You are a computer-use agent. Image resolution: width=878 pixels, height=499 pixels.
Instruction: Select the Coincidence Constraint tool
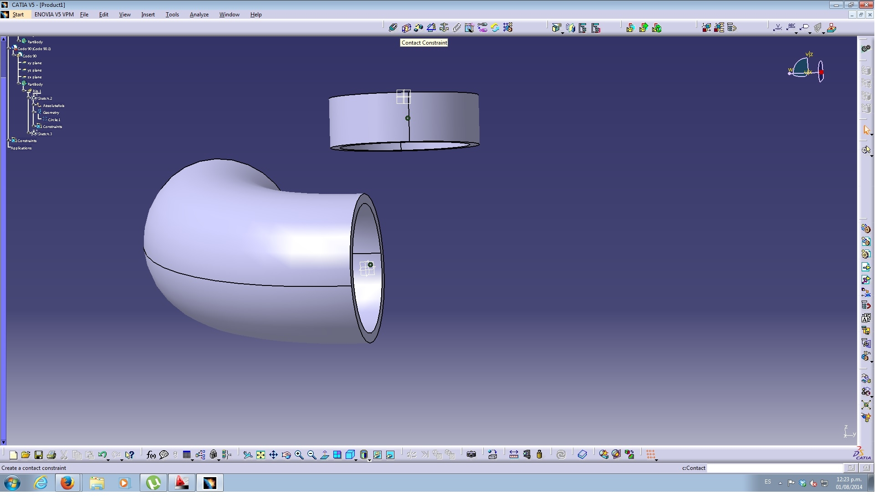393,28
